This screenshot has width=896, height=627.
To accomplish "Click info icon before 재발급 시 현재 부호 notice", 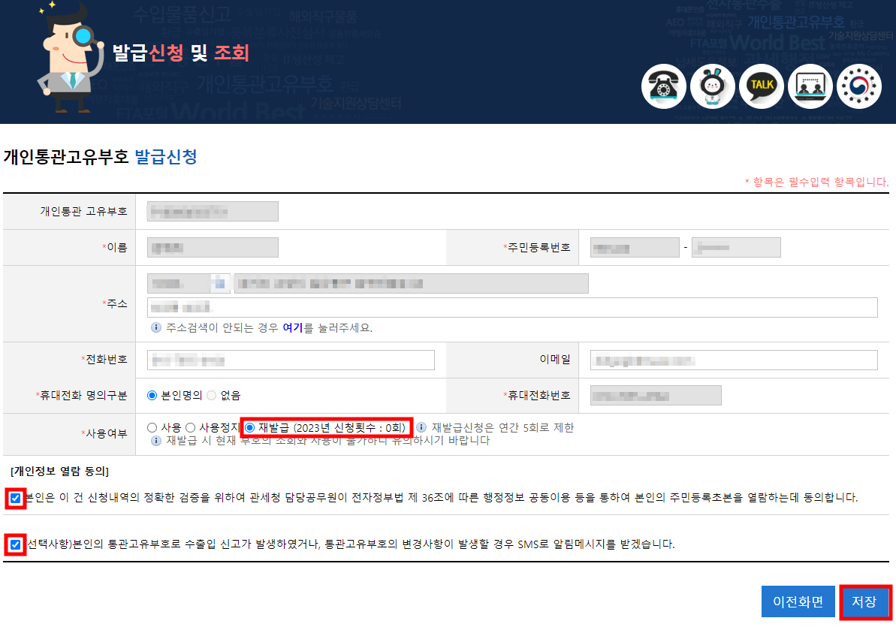I will click(155, 441).
